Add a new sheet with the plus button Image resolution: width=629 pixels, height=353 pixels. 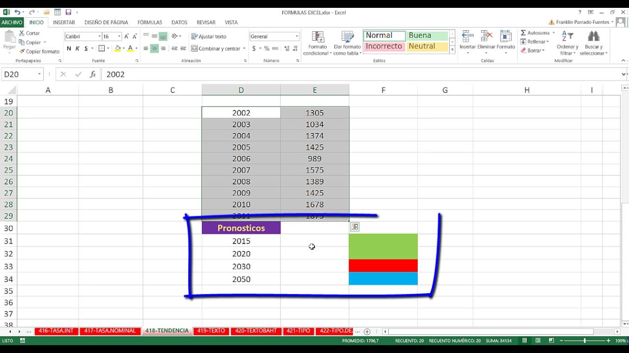click(367, 331)
